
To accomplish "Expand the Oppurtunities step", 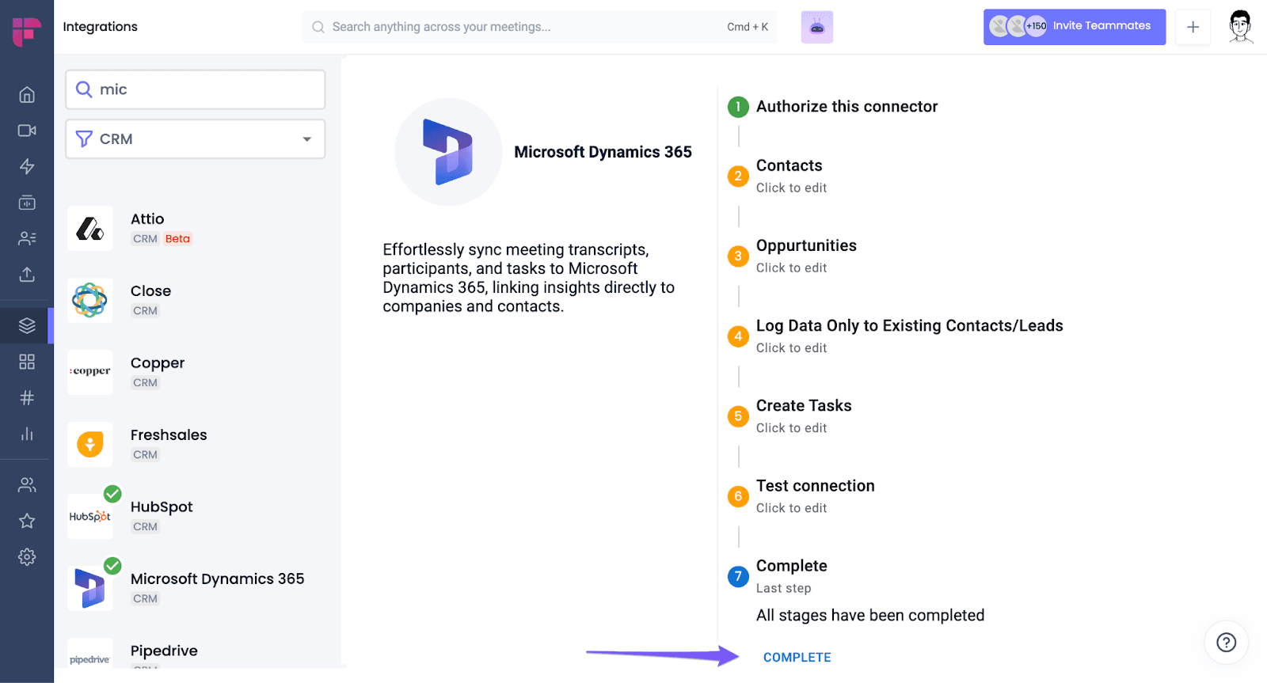I will pyautogui.click(x=806, y=256).
